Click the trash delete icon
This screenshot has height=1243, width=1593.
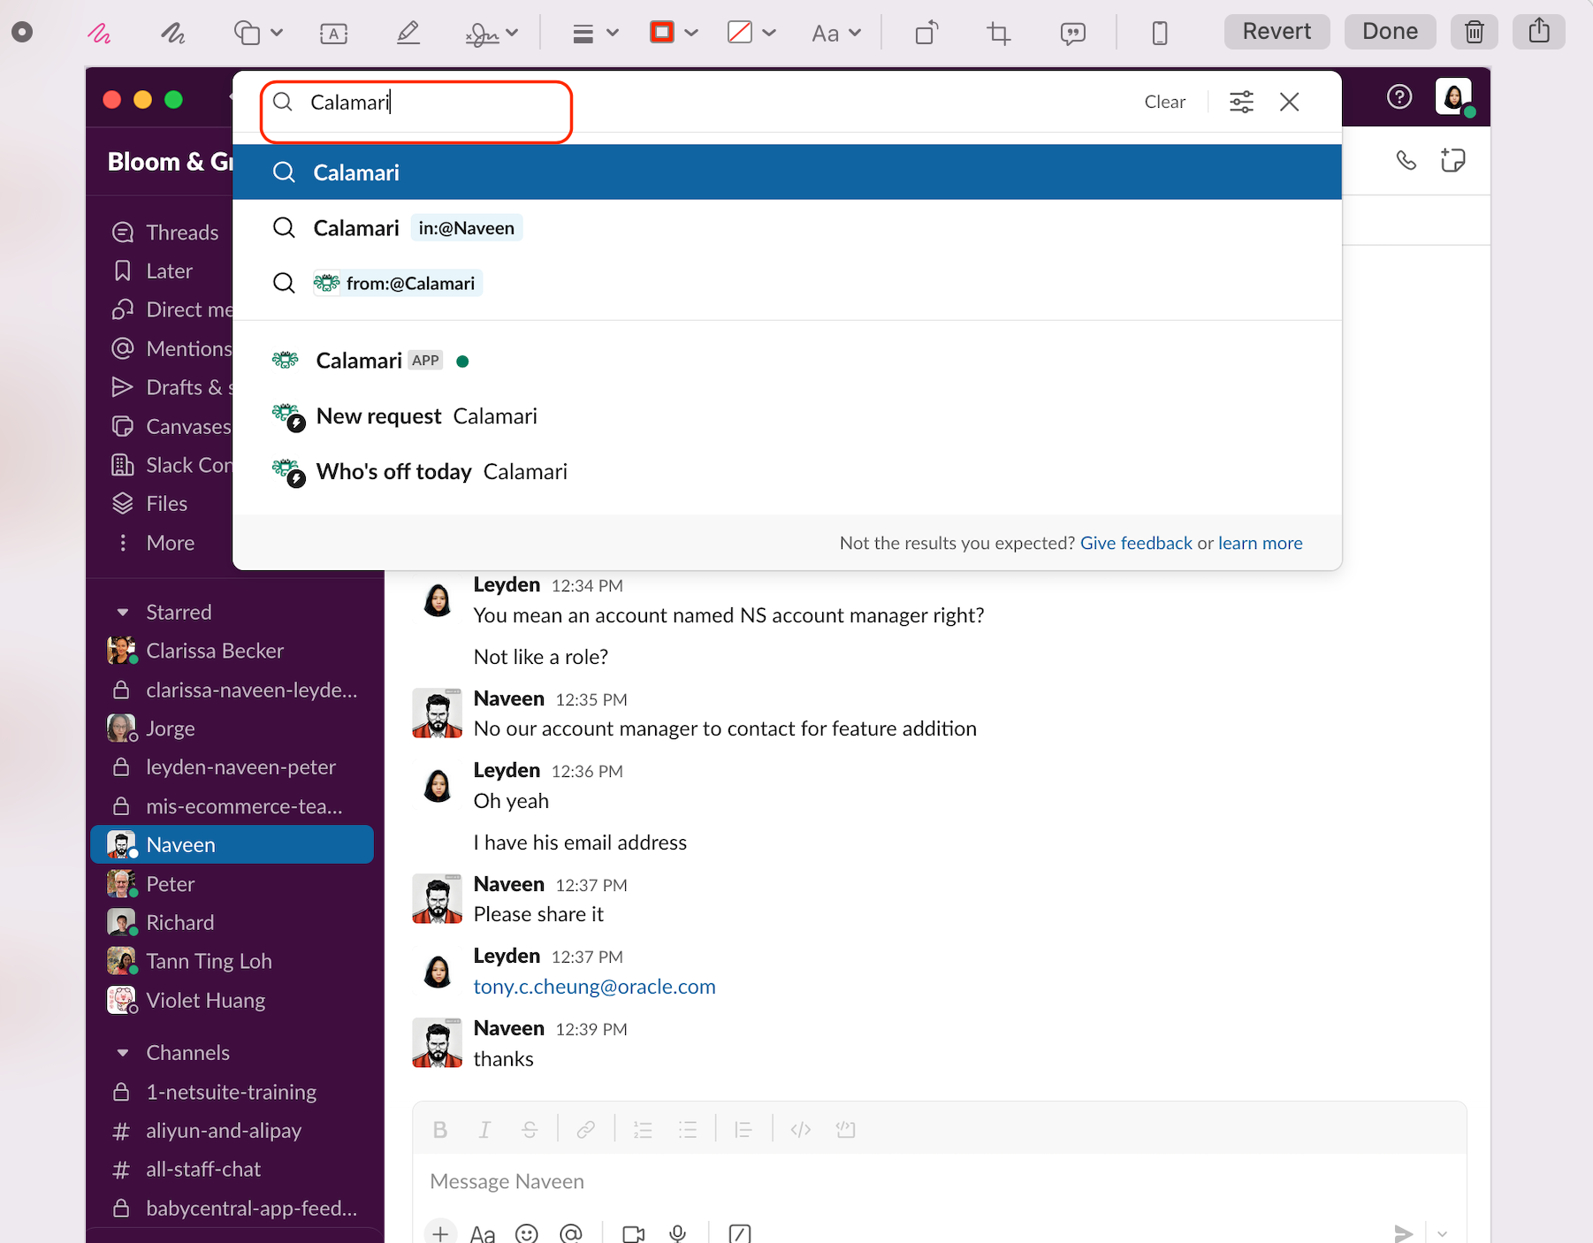(1474, 32)
